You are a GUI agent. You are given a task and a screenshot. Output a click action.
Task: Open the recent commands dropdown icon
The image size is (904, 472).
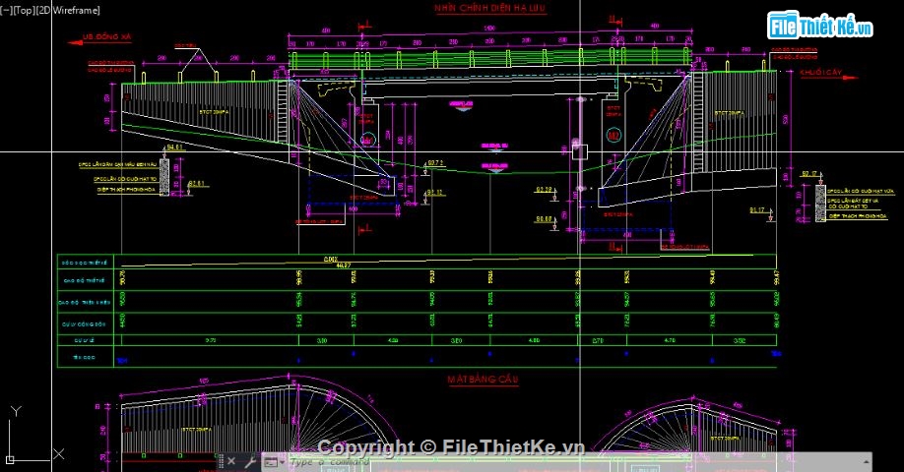click(274, 461)
